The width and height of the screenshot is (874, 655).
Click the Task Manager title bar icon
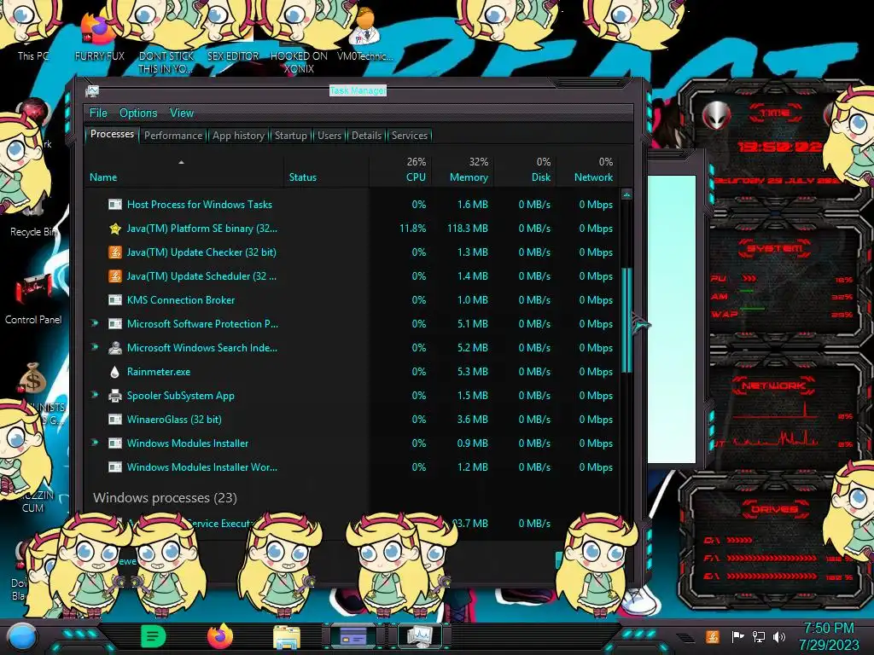pos(92,90)
